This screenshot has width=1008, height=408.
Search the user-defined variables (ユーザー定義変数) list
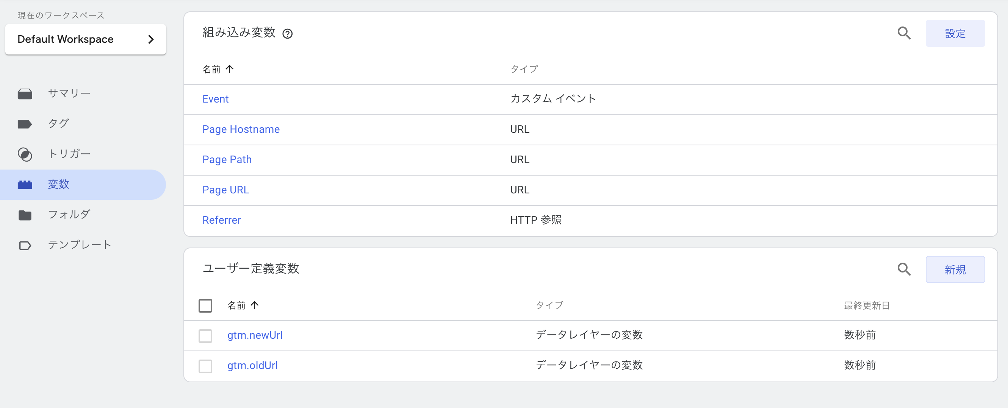point(903,269)
